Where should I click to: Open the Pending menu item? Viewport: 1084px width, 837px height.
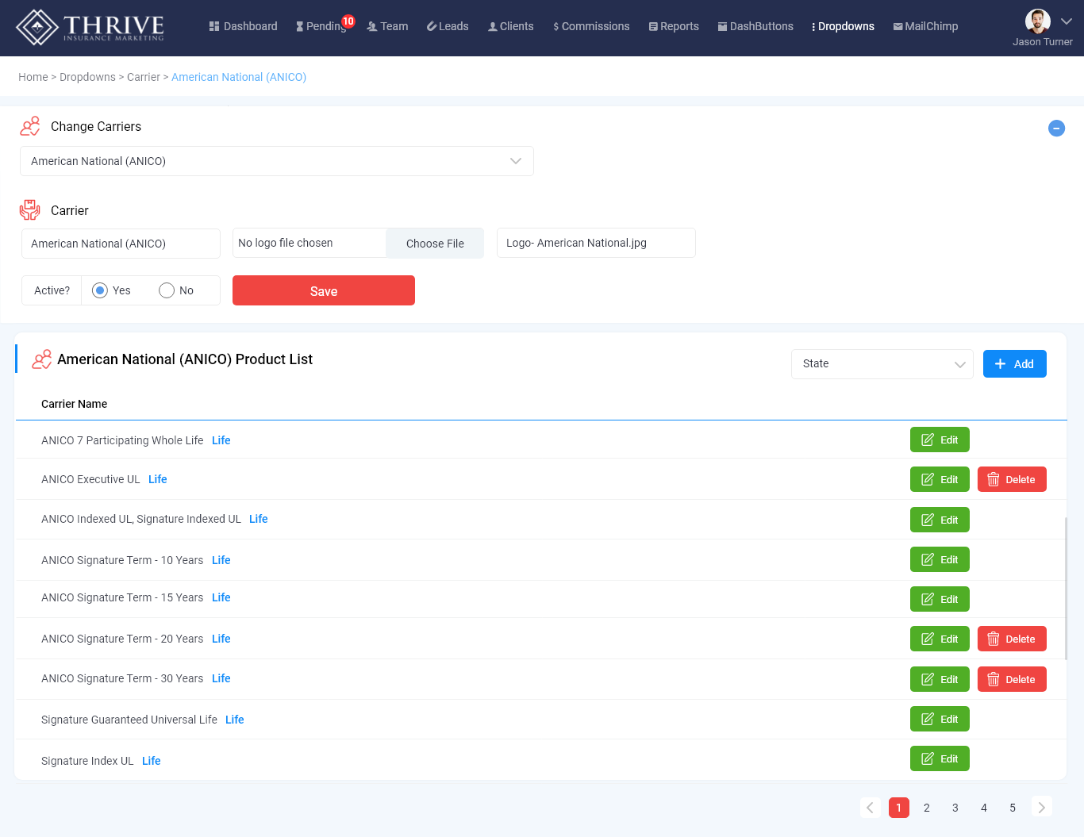tap(321, 26)
